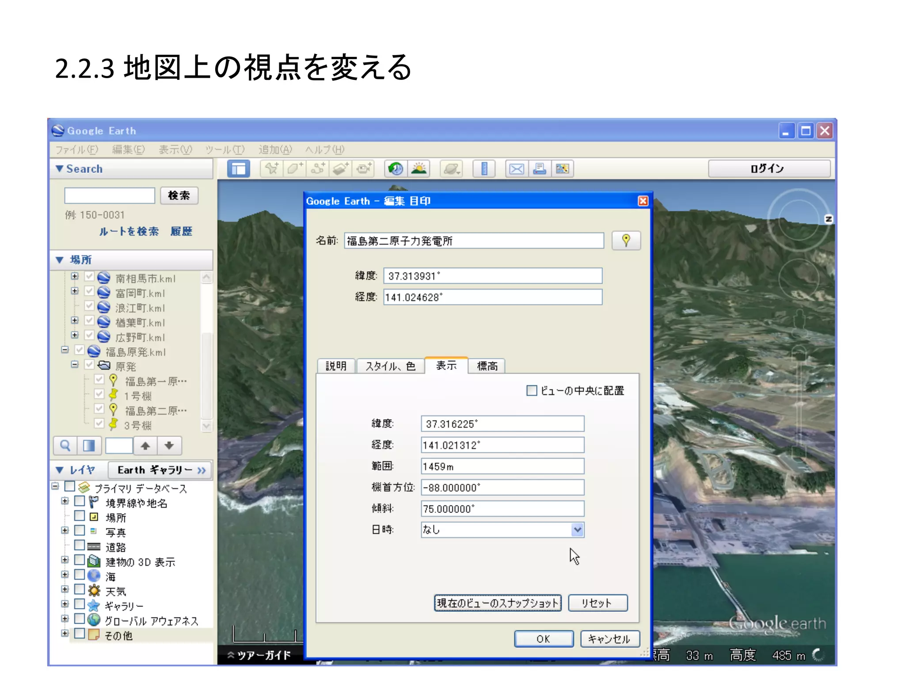This screenshot has width=905, height=678.
Task: Click the north compass N marker
Action: pyautogui.click(x=829, y=219)
